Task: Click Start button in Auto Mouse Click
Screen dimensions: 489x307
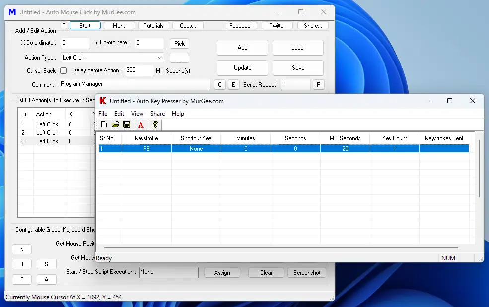Action: (x=85, y=26)
